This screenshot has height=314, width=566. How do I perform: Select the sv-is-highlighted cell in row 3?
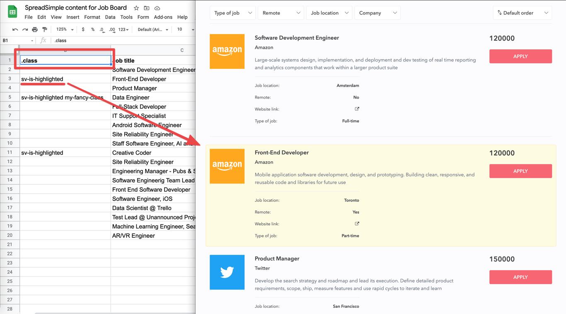pos(65,79)
